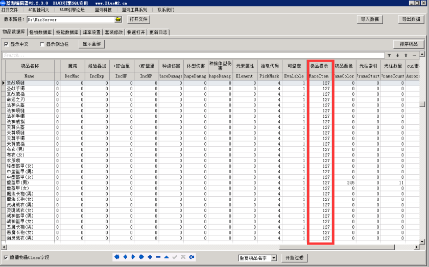Click the 导出数据 button
The width and height of the screenshot is (429, 267).
point(411,19)
